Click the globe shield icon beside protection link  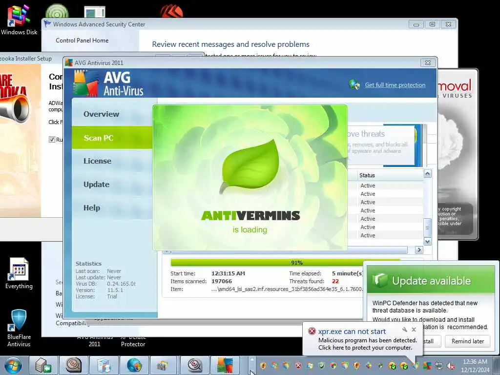(x=354, y=84)
